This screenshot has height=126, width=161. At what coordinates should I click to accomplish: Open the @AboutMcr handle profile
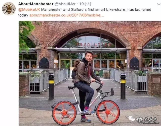(65, 4)
